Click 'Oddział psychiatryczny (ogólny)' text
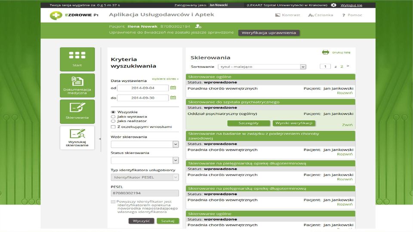This screenshot has height=232, width=413. (x=222, y=114)
